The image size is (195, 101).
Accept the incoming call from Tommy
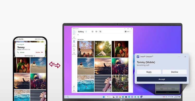162,79
